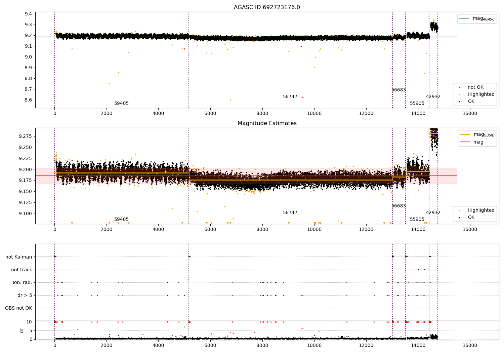Image resolution: width=504 pixels, height=353 pixels.
Task: Click the 9.2 y-axis tick in top plot
Action: 28,35
